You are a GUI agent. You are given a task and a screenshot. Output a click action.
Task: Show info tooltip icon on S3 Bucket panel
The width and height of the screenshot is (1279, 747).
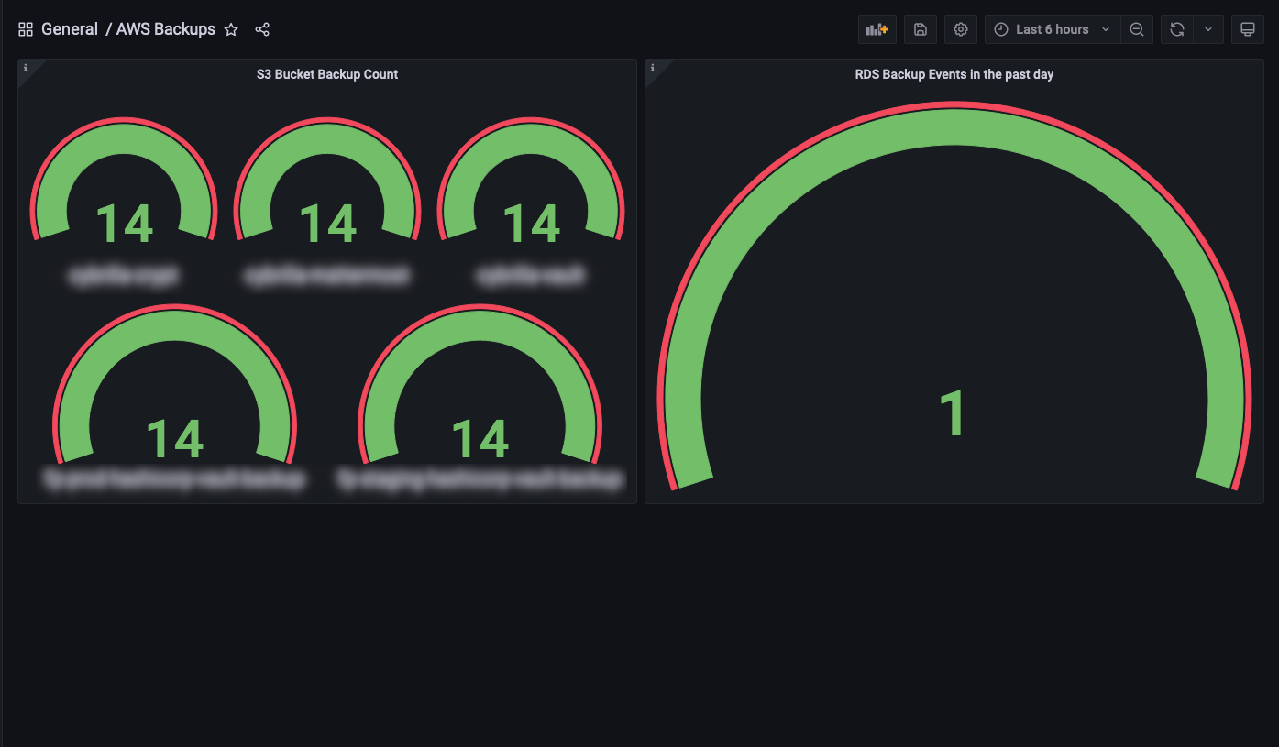[26, 68]
